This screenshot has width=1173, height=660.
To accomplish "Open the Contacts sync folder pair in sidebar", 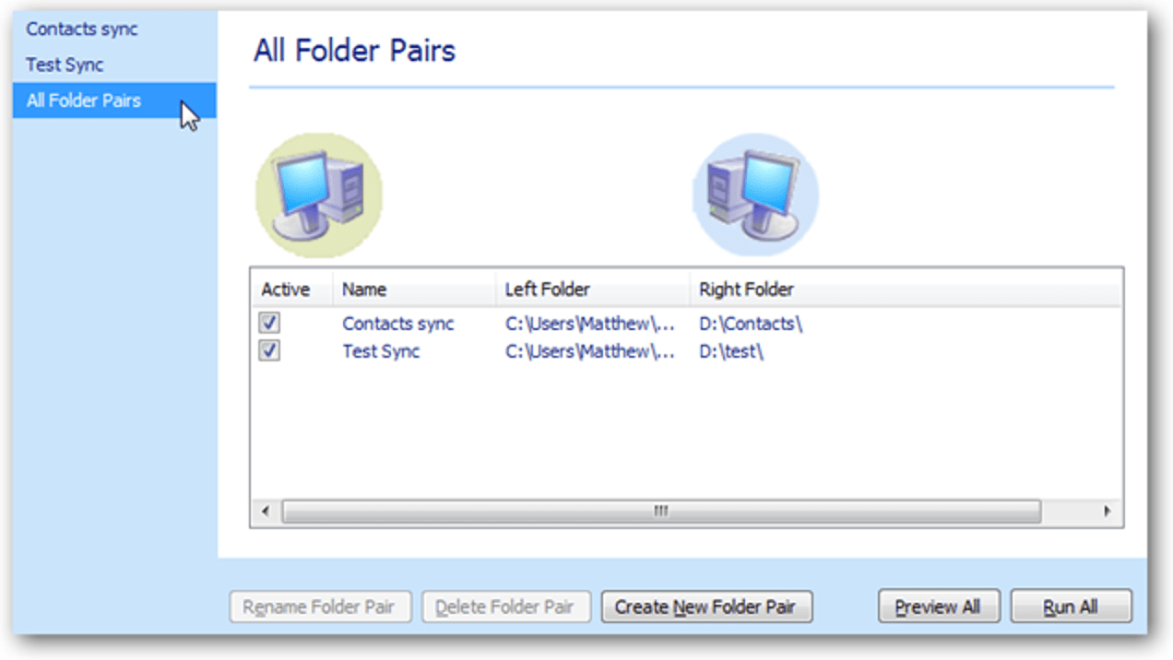I will pyautogui.click(x=82, y=29).
